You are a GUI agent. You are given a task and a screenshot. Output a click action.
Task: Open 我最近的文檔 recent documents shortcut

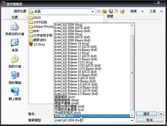15,29
